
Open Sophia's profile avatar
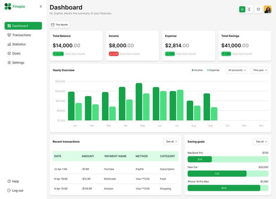pyautogui.click(x=268, y=9)
